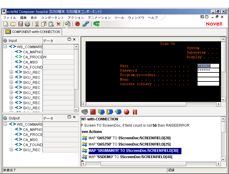
Task: Select CA_MSG in the Input tree
Action: pos(30,62)
